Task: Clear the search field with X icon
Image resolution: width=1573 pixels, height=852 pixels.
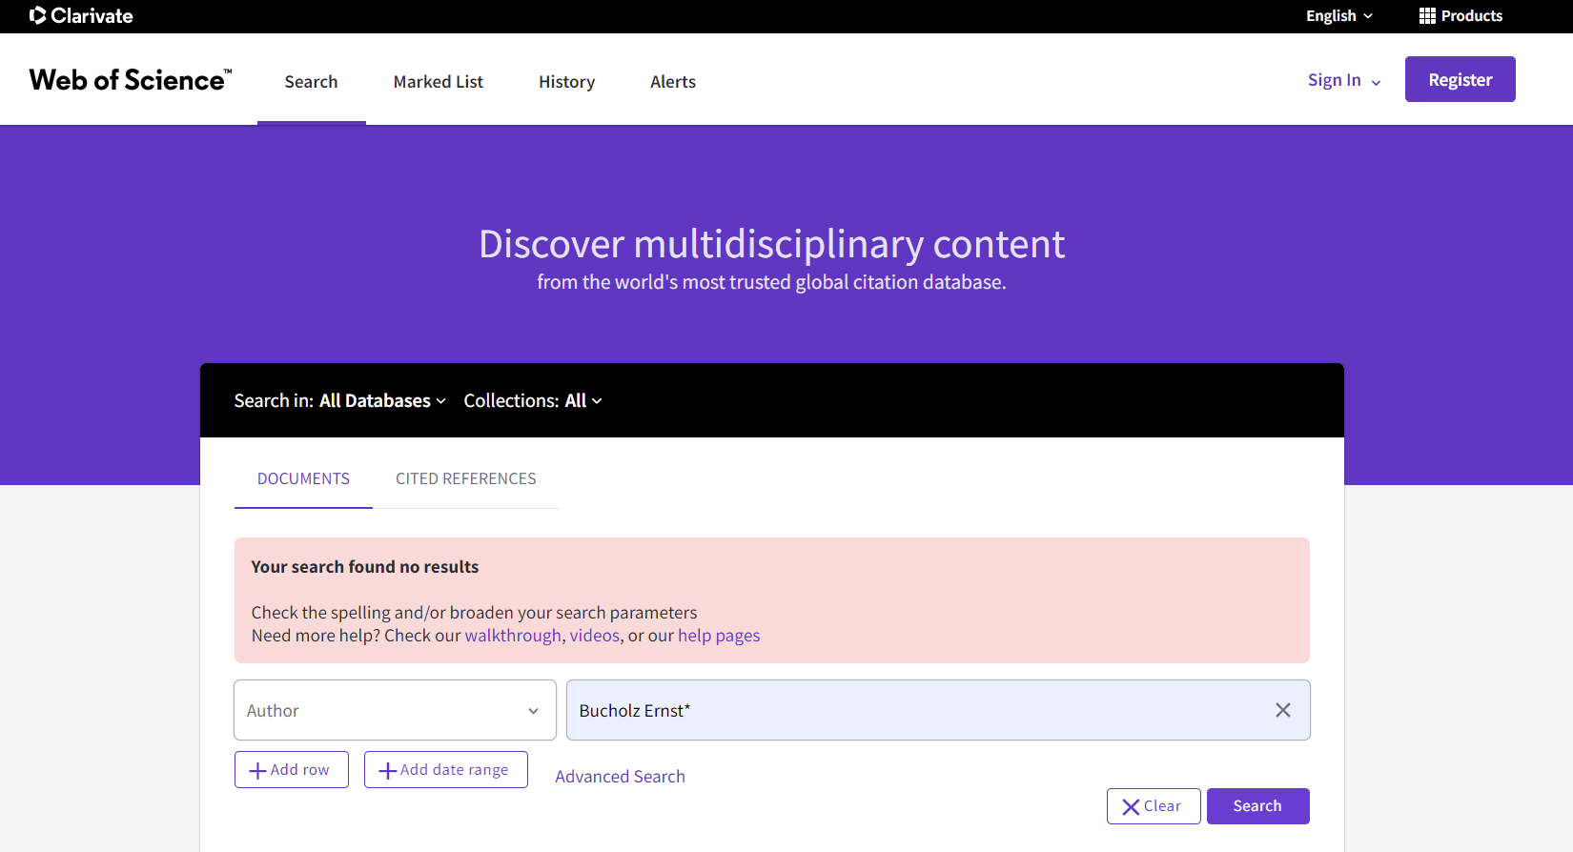Action: coord(1282,710)
